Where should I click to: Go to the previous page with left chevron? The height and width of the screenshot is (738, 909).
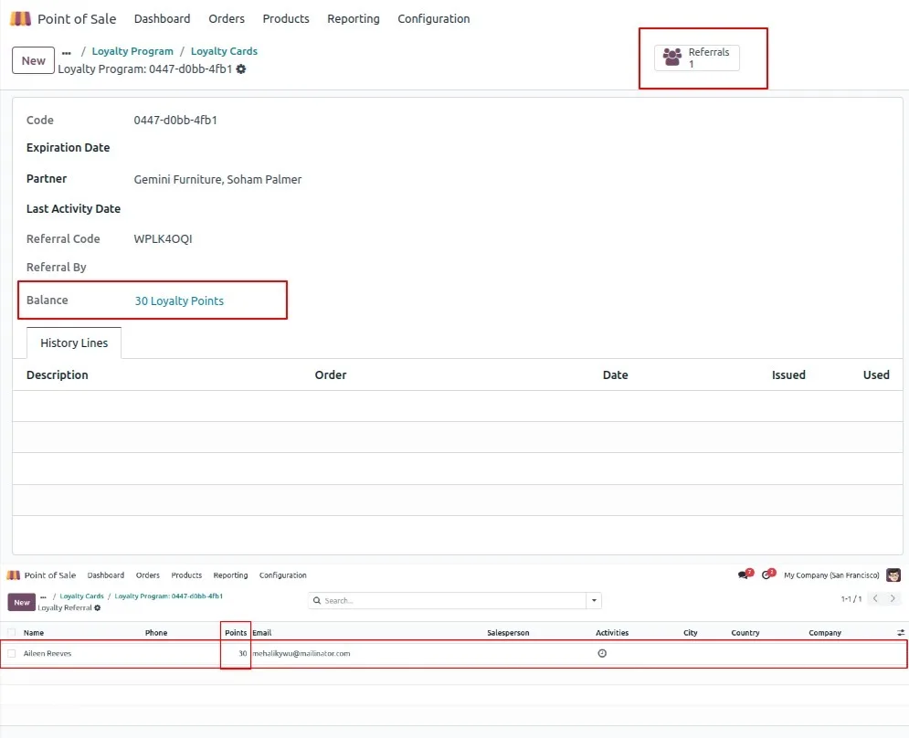pos(875,598)
